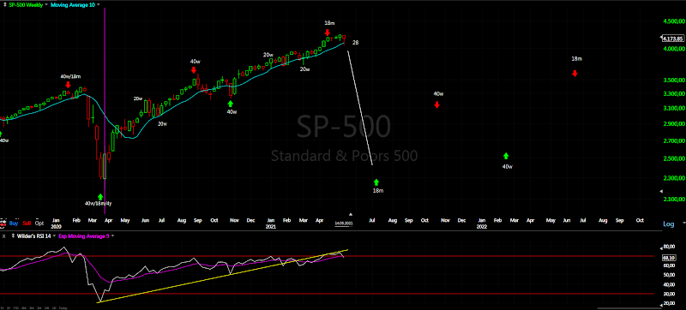Screen dimensions: 686x310
Task: Select the green 18m arrow near Jul 2021
Action: [x=376, y=182]
